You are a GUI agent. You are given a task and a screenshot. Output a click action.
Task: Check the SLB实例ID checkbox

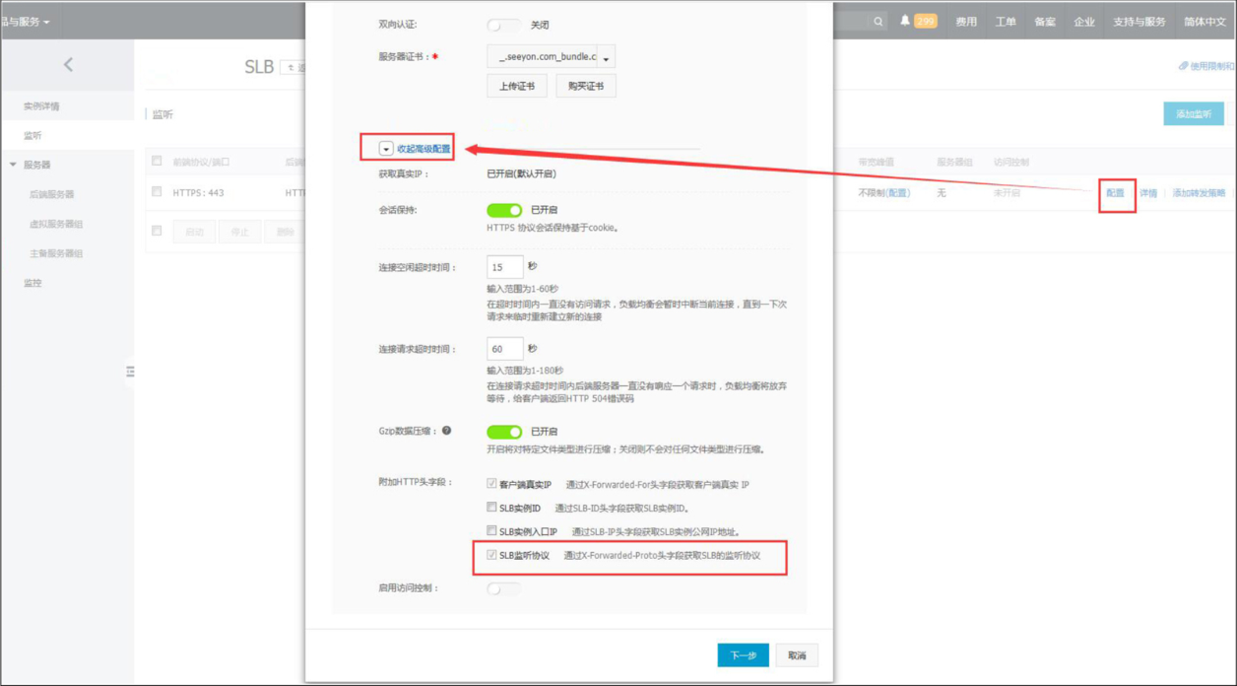tap(491, 508)
